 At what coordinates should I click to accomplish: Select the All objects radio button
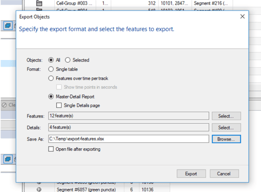tap(51, 60)
